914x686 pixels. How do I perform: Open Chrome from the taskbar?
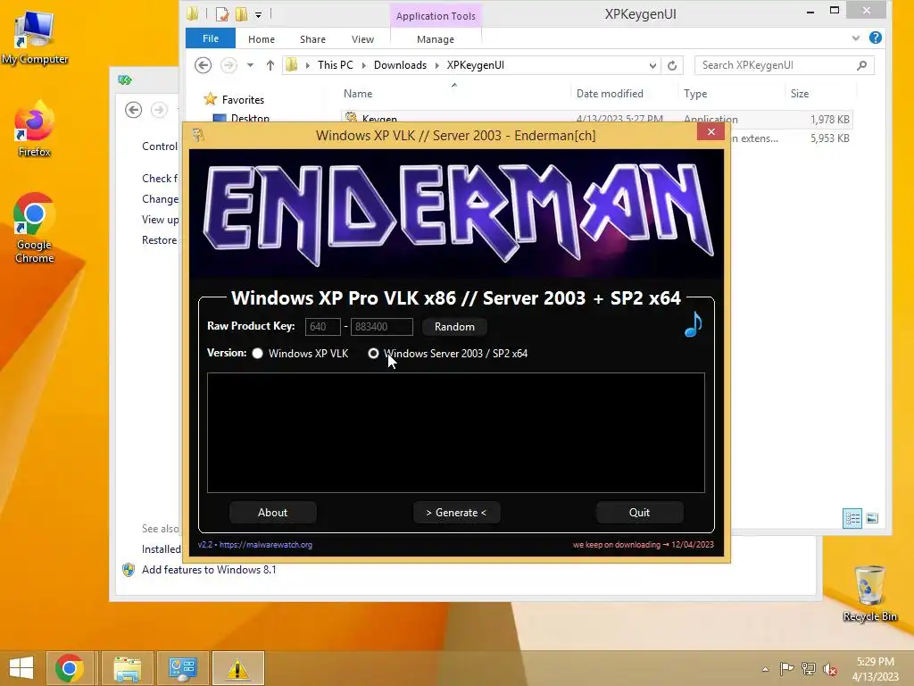pos(70,668)
